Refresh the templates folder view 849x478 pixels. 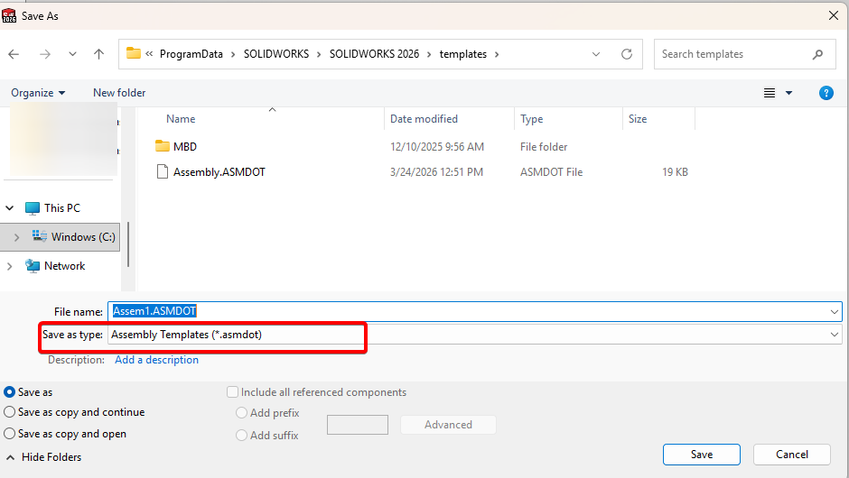(627, 54)
